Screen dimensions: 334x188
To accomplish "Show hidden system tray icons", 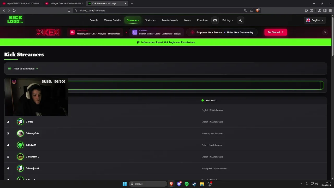I will 301,184.
